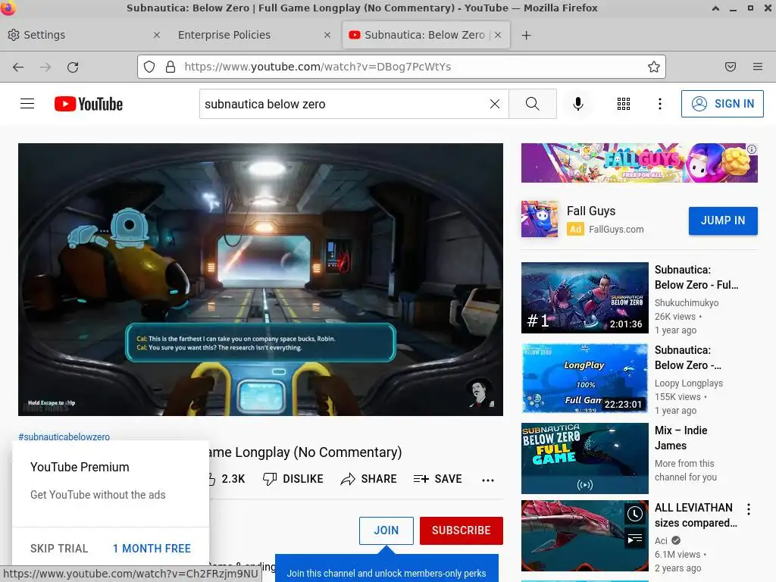Click the video player

click(x=261, y=279)
